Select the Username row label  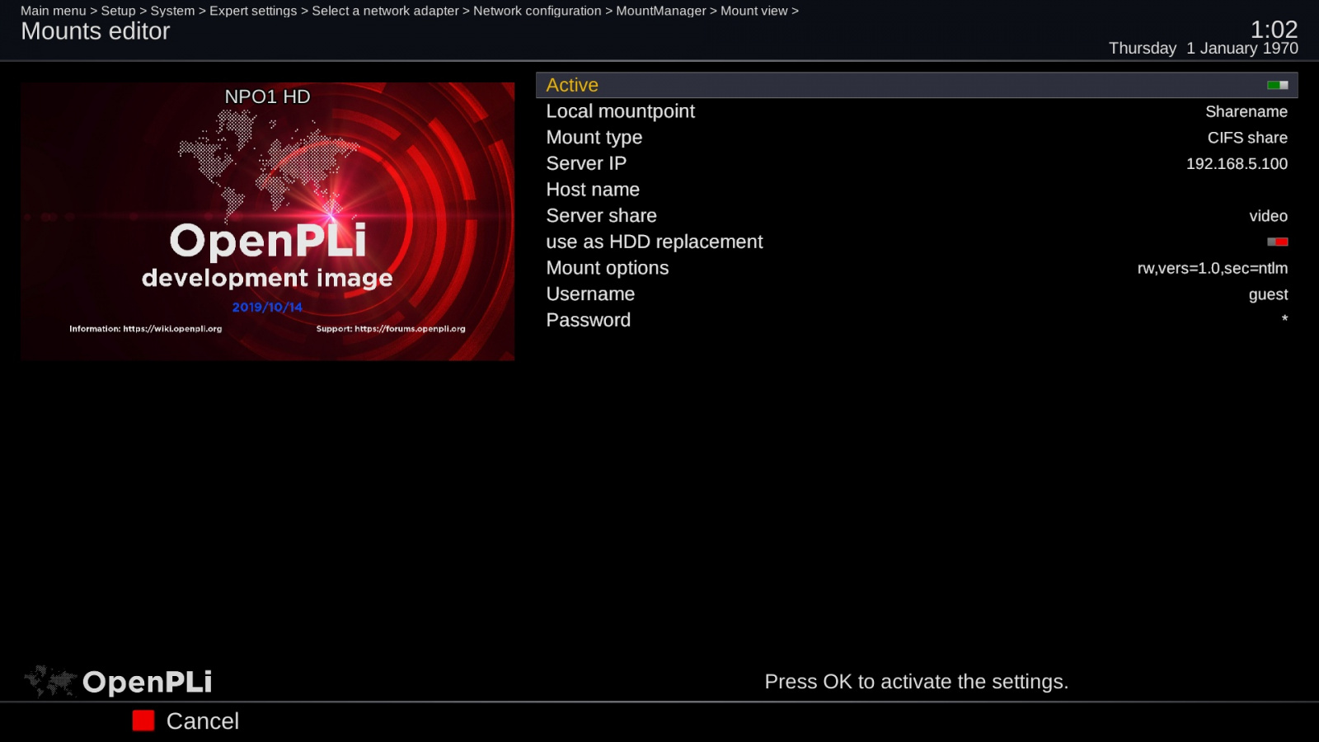[590, 294]
